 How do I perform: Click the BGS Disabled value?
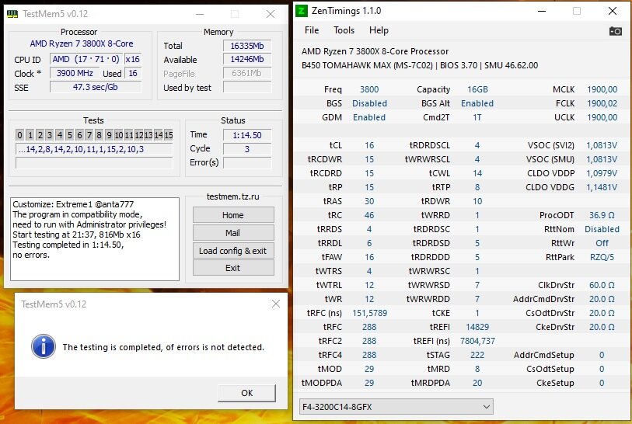pos(369,103)
